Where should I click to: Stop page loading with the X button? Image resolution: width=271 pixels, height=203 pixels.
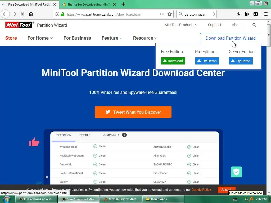click(x=22, y=14)
